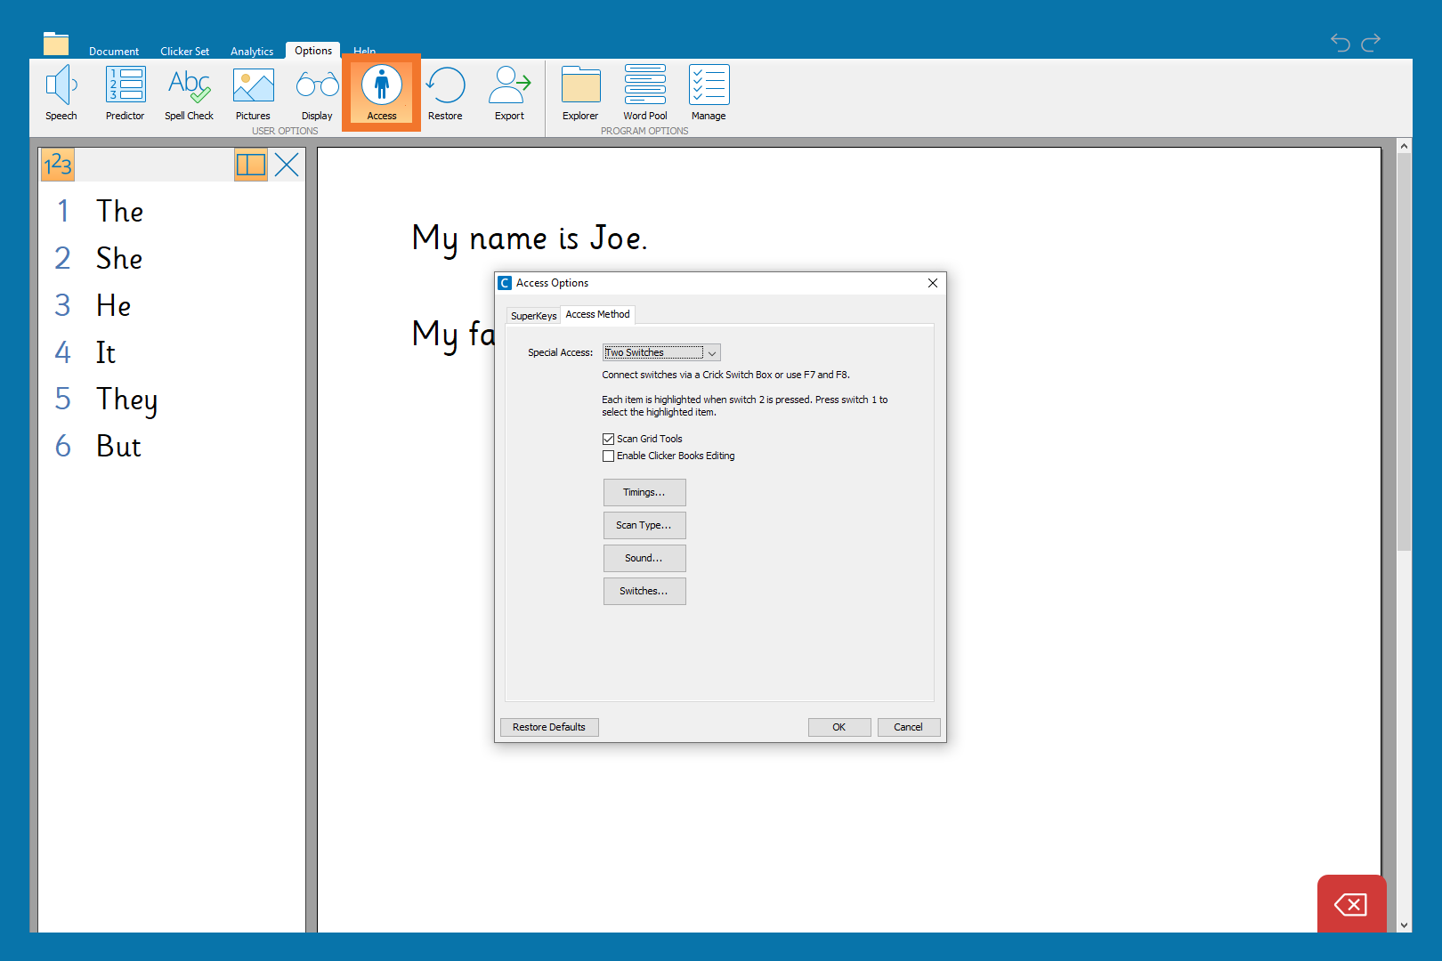Open the Export user options icon

(509, 93)
